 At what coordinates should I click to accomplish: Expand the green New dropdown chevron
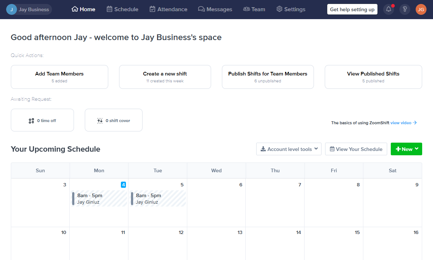(x=416, y=149)
